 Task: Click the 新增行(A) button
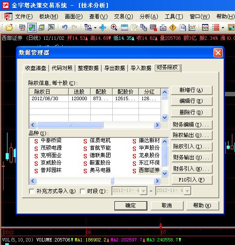(x=192, y=90)
